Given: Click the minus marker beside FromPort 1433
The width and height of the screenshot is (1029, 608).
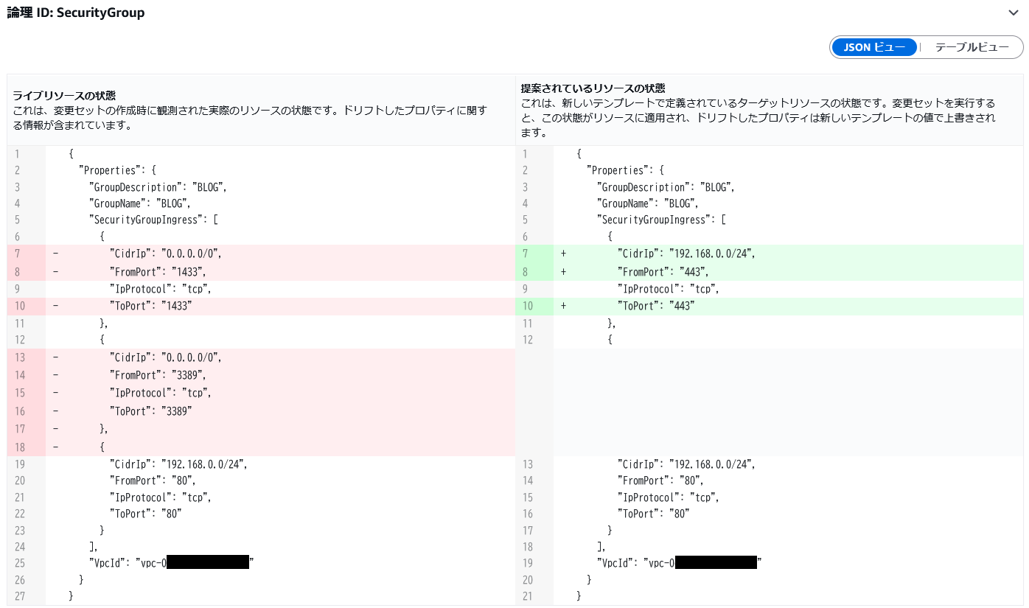Looking at the screenshot, I should 56,271.
